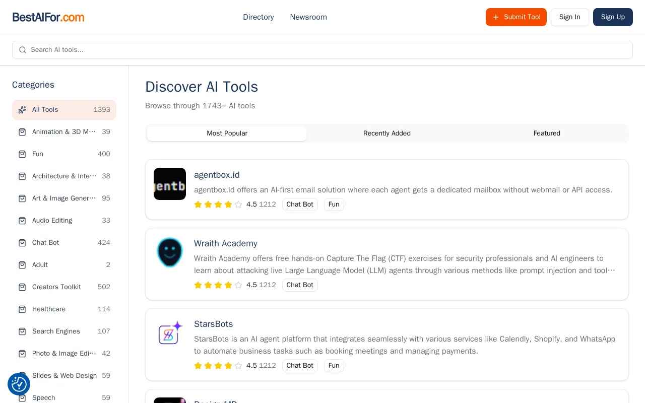Open the Wraith Academy title link
Image resolution: width=645 pixels, height=403 pixels.
226,243
